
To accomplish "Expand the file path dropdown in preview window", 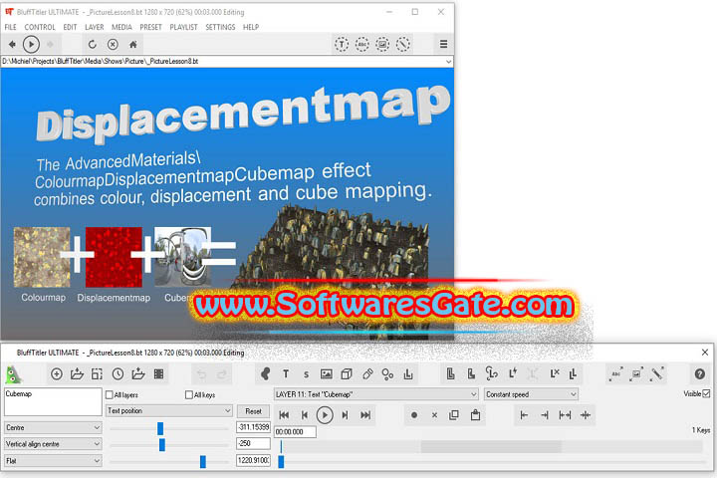I will pyautogui.click(x=448, y=62).
